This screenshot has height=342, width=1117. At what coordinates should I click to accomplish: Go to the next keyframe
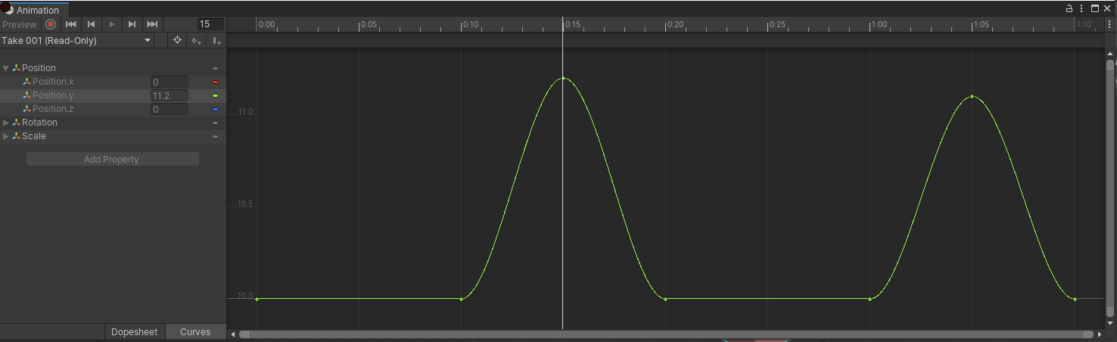[132, 24]
